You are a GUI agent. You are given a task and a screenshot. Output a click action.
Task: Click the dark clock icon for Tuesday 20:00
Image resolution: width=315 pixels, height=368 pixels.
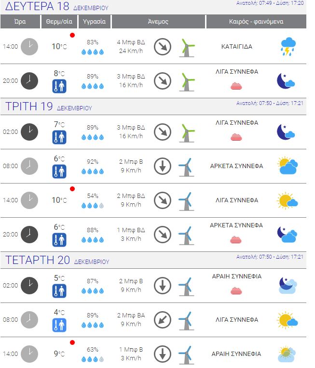click(x=29, y=235)
